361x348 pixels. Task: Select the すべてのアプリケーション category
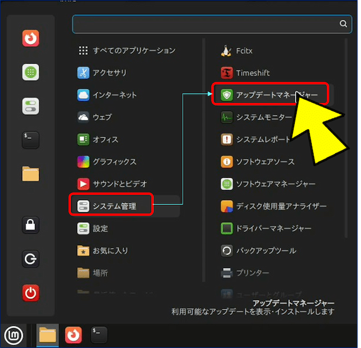tap(134, 50)
